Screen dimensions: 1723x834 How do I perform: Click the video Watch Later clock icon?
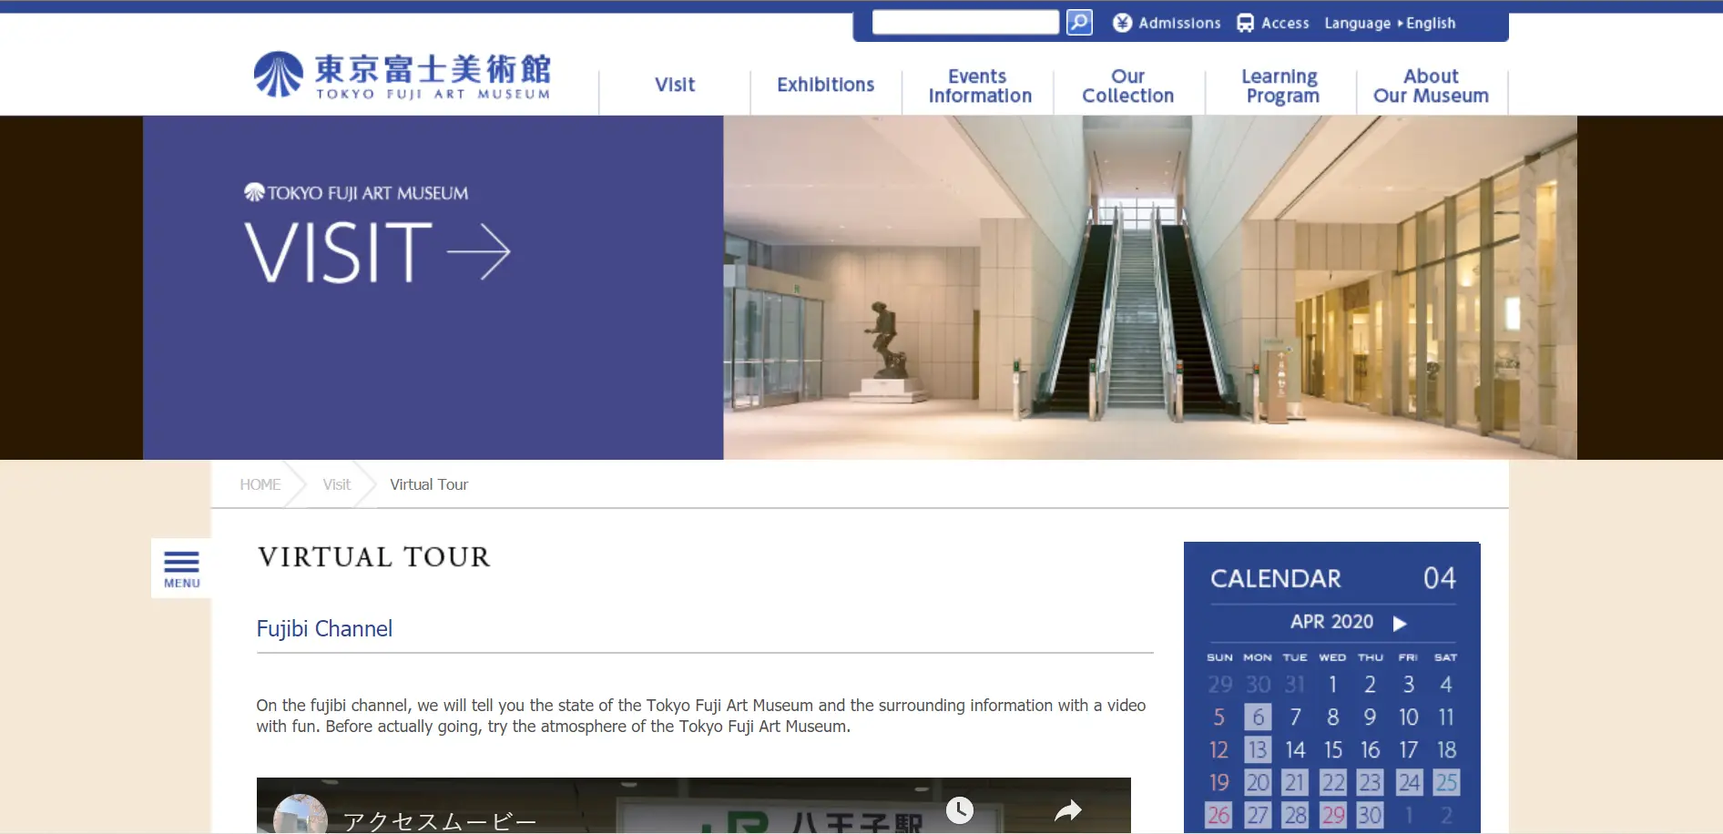pos(960,810)
